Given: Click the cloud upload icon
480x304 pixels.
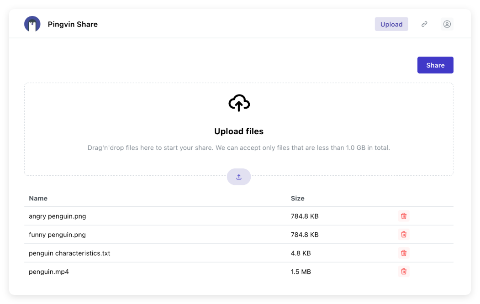Looking at the screenshot, I should coord(239,103).
